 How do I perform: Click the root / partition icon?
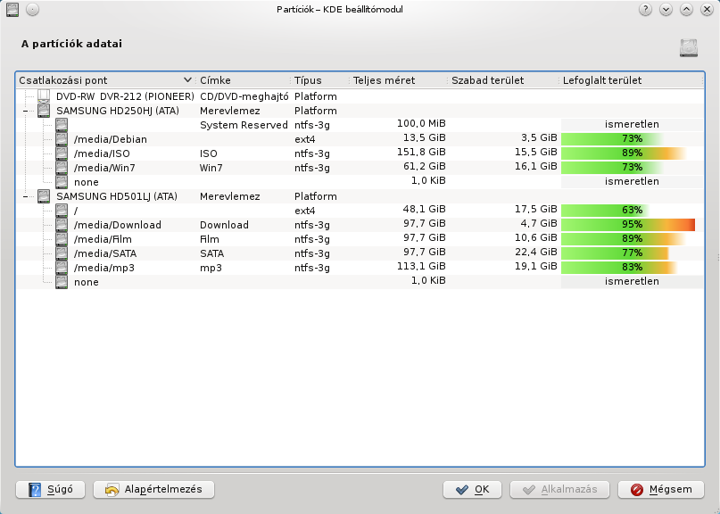click(x=62, y=211)
